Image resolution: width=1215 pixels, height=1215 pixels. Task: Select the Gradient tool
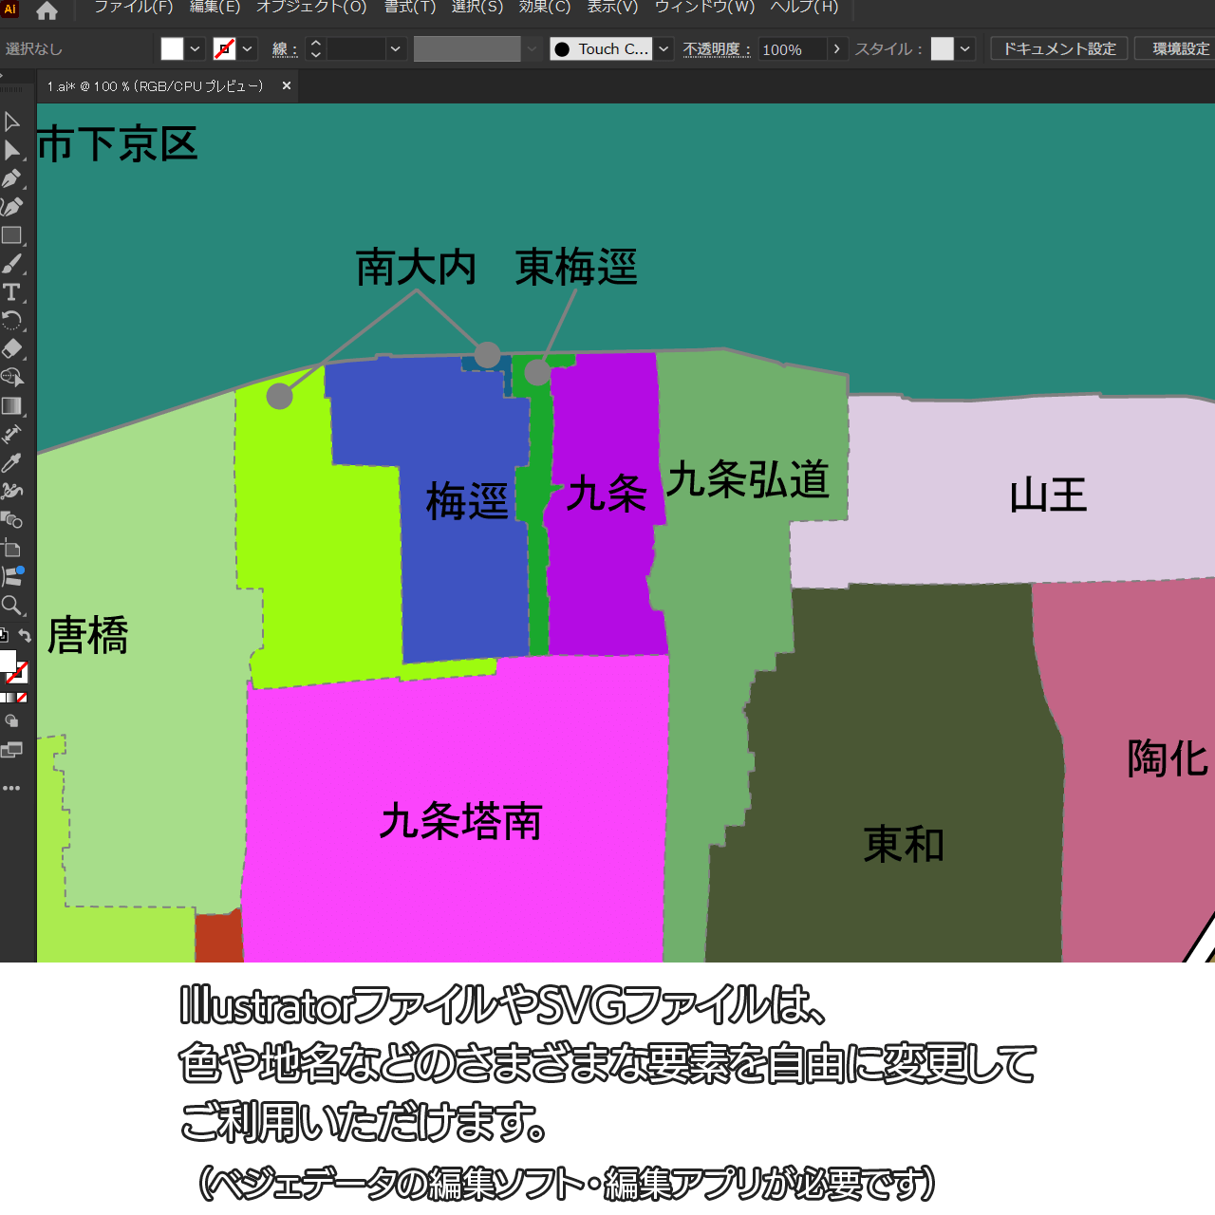pyautogui.click(x=11, y=406)
